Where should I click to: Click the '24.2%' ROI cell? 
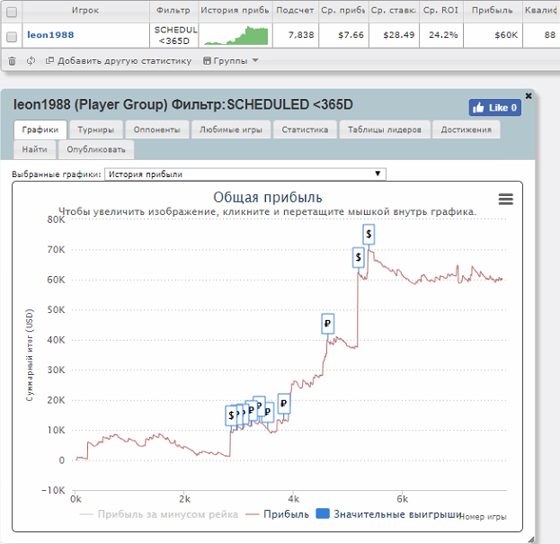(x=441, y=35)
